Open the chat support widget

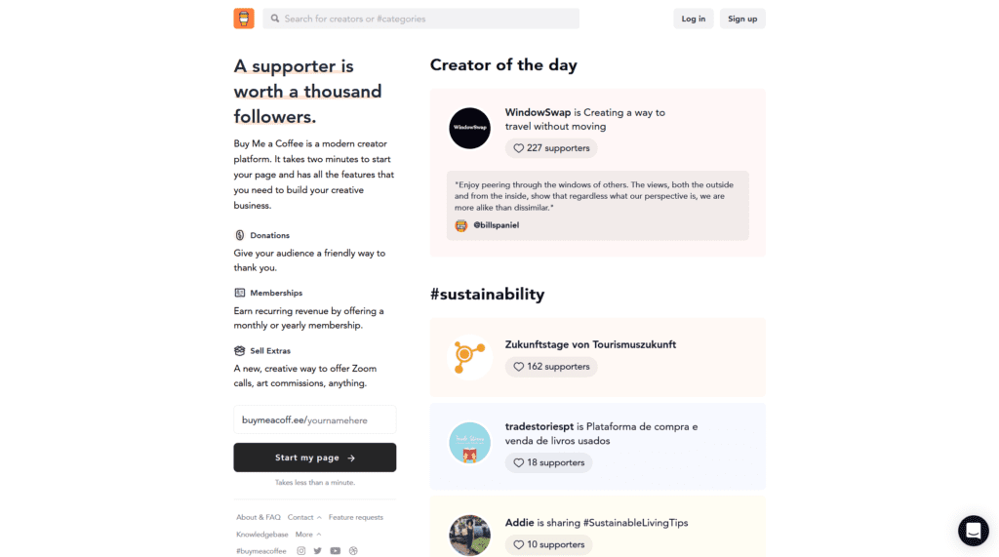tap(973, 531)
